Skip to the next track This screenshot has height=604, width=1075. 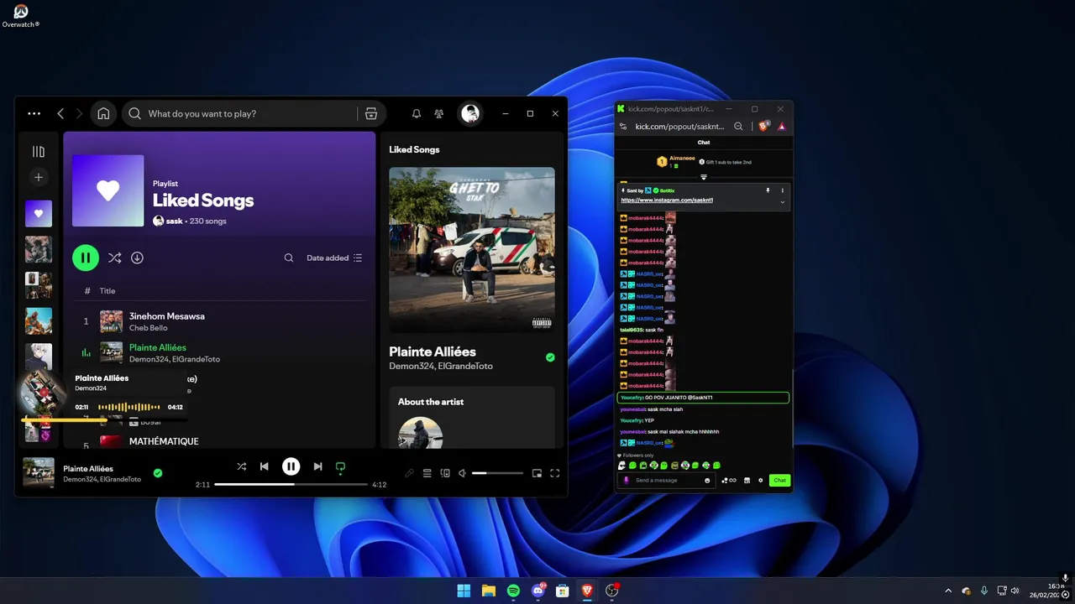pos(317,466)
